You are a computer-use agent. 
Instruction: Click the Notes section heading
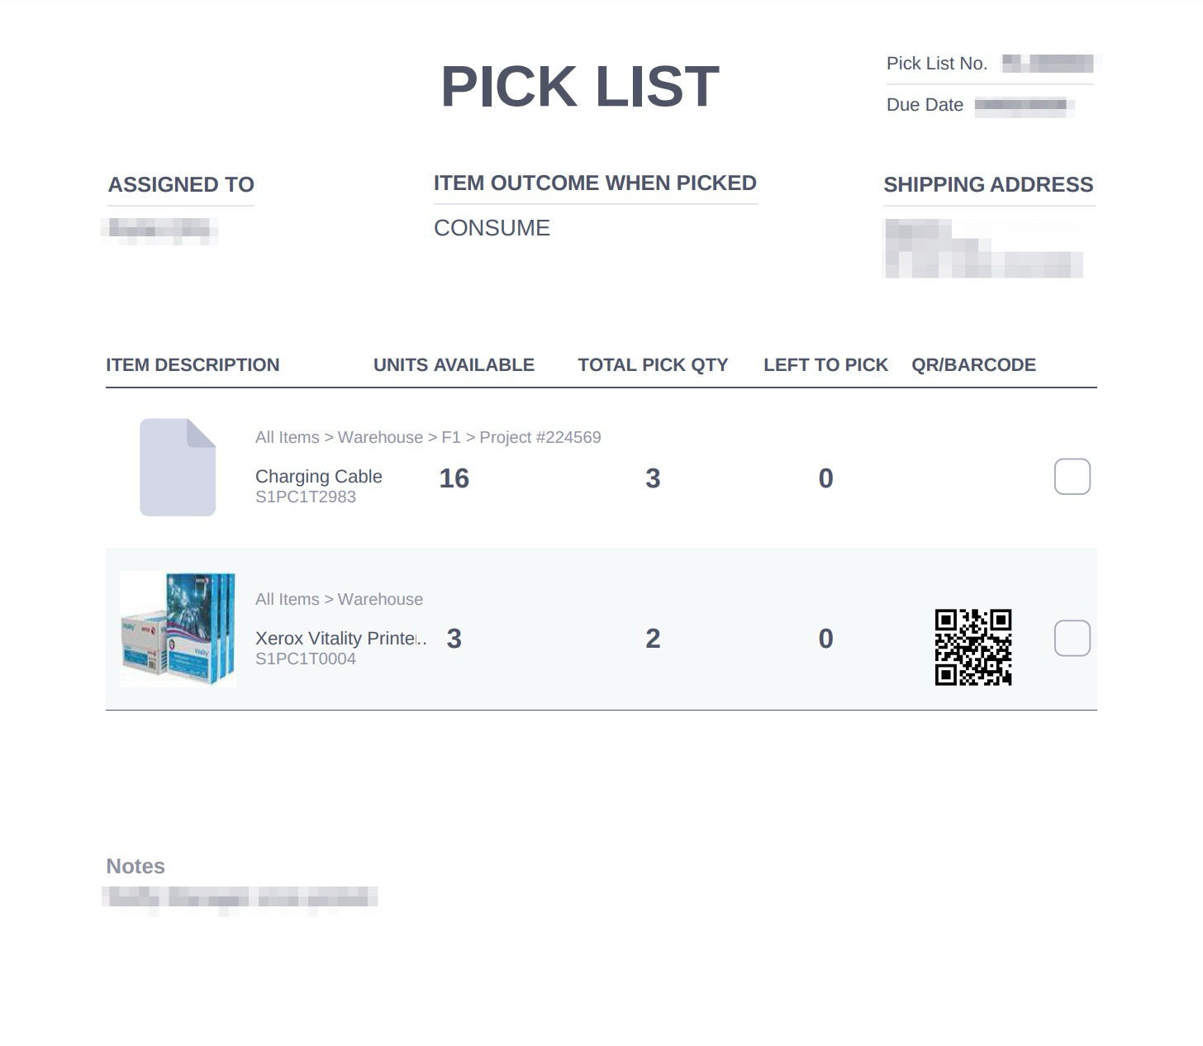tap(136, 866)
